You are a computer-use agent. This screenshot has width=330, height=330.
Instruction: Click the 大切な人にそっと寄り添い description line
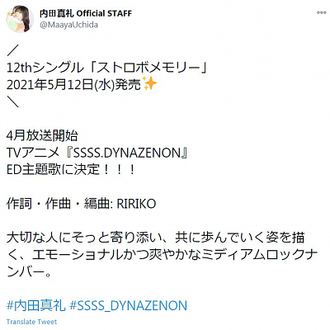click(156, 238)
